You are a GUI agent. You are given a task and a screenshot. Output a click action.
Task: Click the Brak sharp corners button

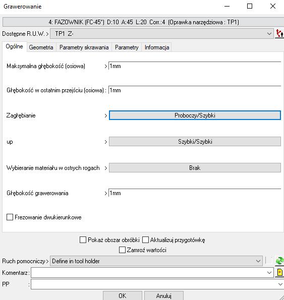click(195, 168)
